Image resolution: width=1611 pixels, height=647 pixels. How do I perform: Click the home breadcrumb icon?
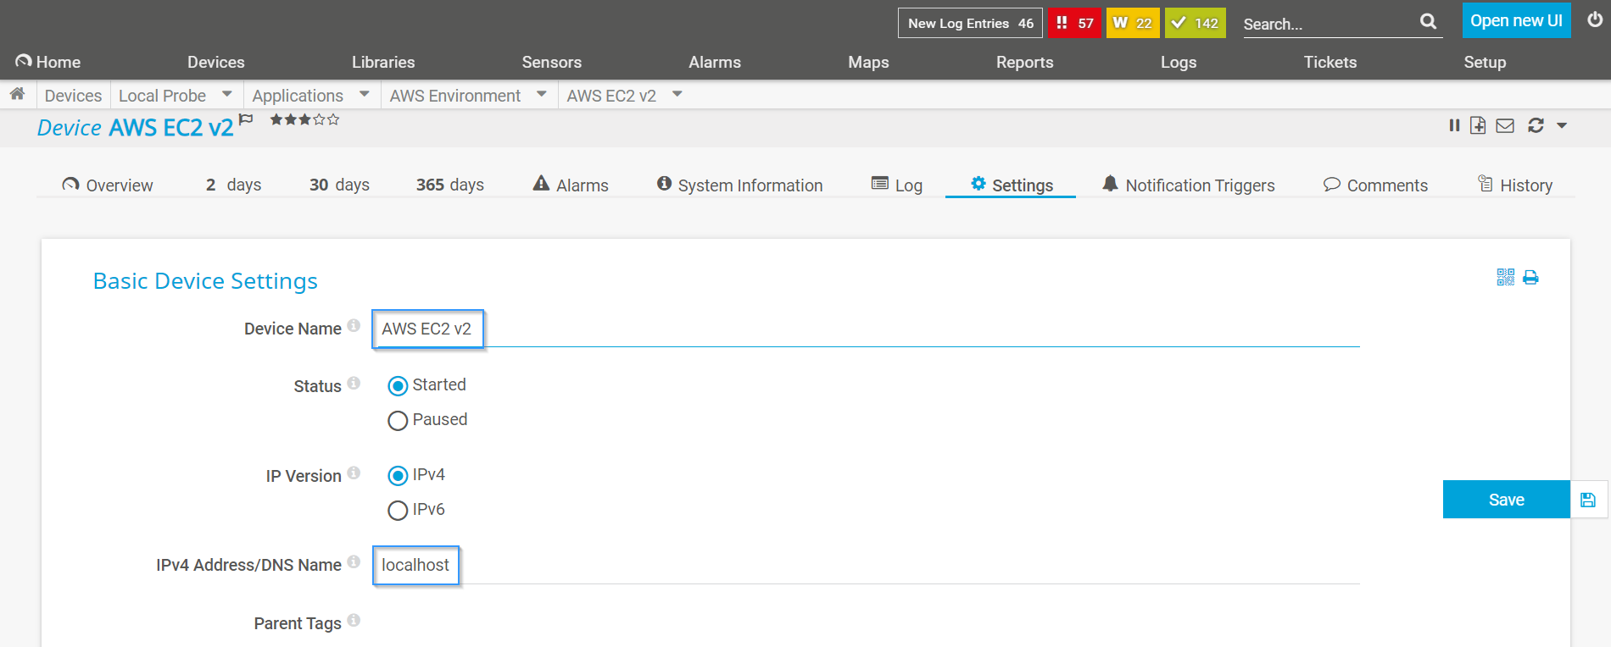17,94
